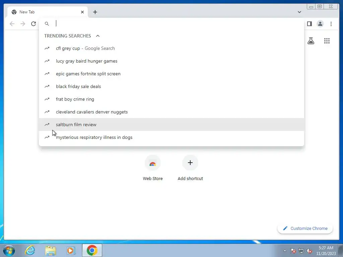Select the New Tab tab
The height and width of the screenshot is (257, 343).
pos(48,12)
